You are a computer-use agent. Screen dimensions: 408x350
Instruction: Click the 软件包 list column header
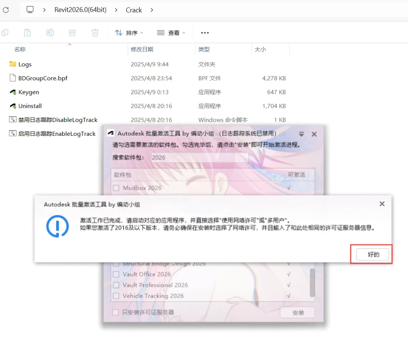coord(122,175)
